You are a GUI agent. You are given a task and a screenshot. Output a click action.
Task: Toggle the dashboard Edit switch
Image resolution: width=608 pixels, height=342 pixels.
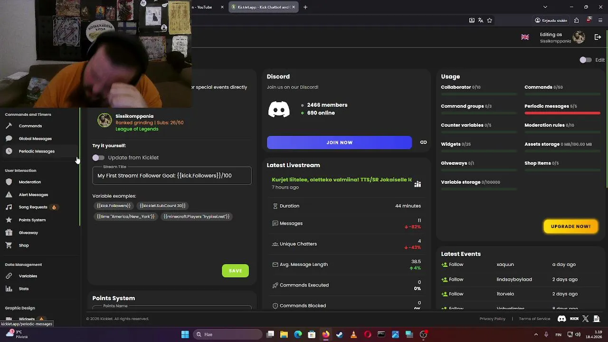point(585,60)
